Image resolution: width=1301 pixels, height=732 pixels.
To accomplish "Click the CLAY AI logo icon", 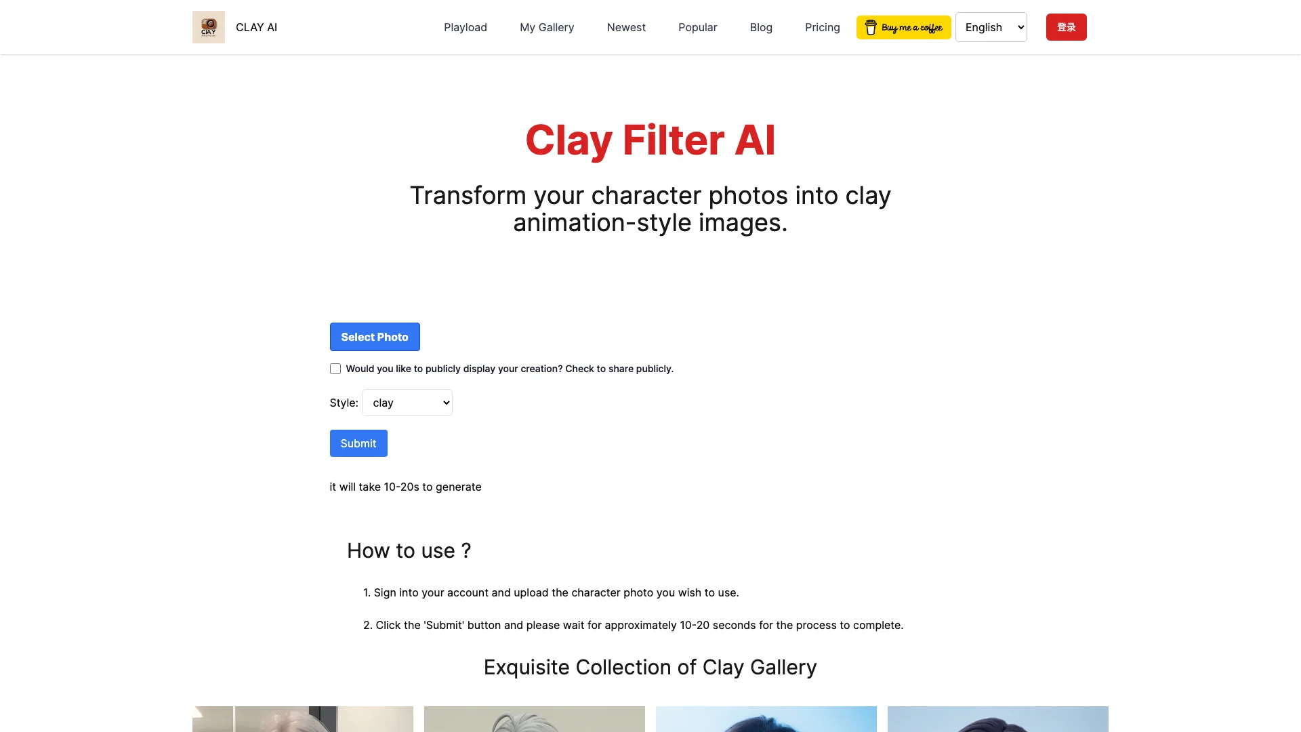I will tap(208, 27).
